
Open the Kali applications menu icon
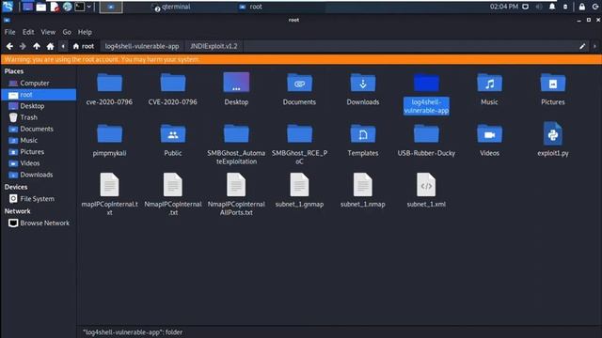click(x=8, y=7)
